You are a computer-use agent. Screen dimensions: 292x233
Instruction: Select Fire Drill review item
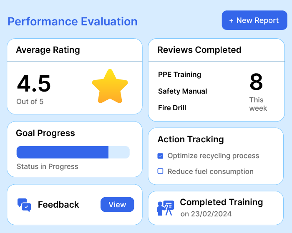(172, 108)
